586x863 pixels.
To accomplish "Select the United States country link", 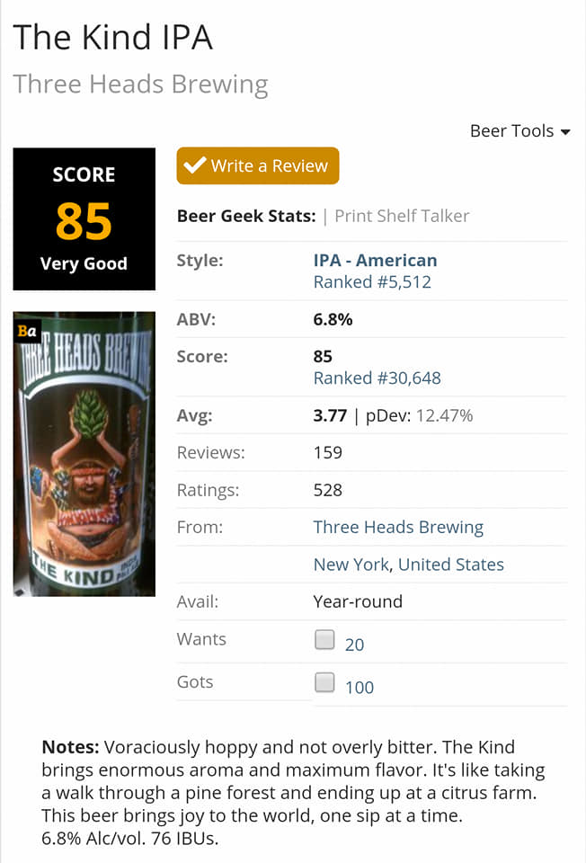I will [451, 565].
